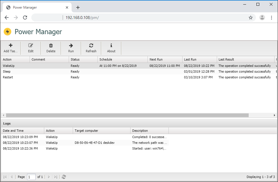
Task: Open a new browser tab
Action: point(78,7)
